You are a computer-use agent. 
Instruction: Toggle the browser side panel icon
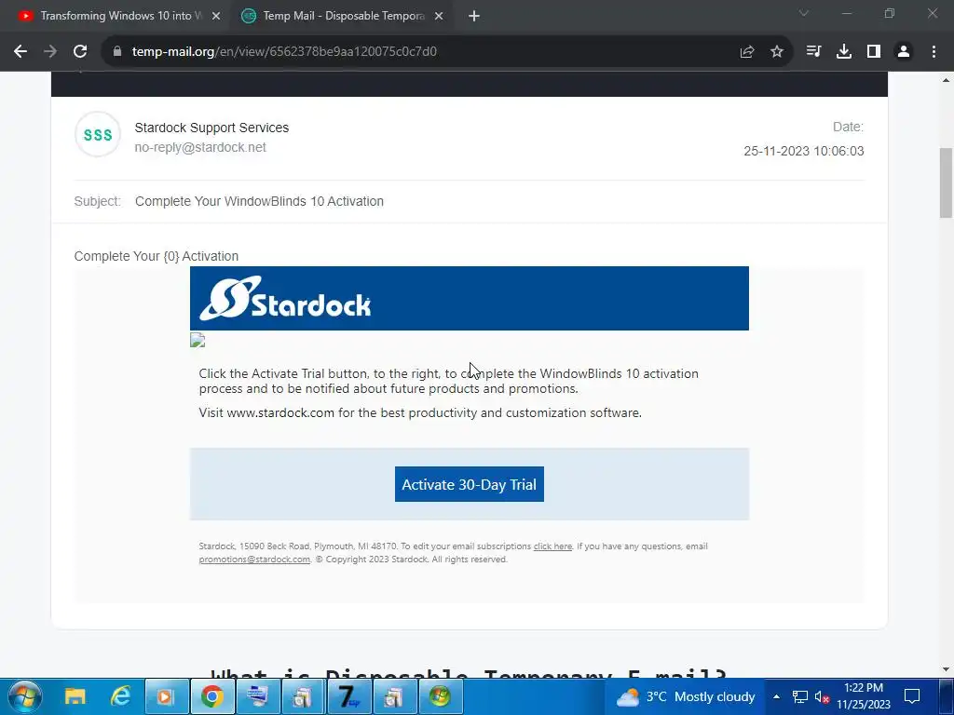[x=874, y=52]
